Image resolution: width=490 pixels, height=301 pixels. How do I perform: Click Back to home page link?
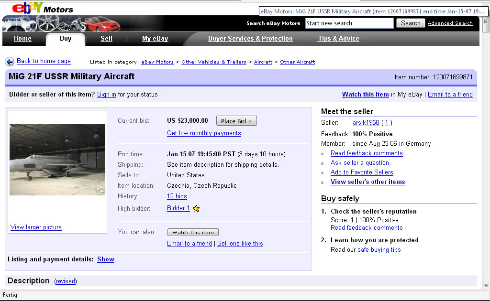(x=44, y=61)
